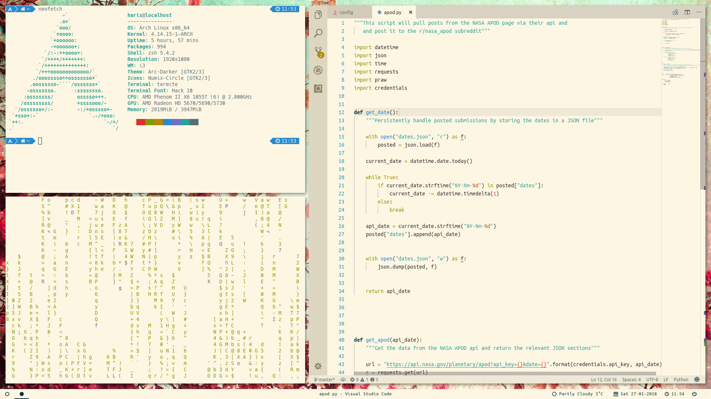
Task: Click the 'import credentials' line
Action: coord(380,88)
